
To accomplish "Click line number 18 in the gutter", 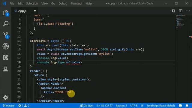I will click(x=19, y=62).
